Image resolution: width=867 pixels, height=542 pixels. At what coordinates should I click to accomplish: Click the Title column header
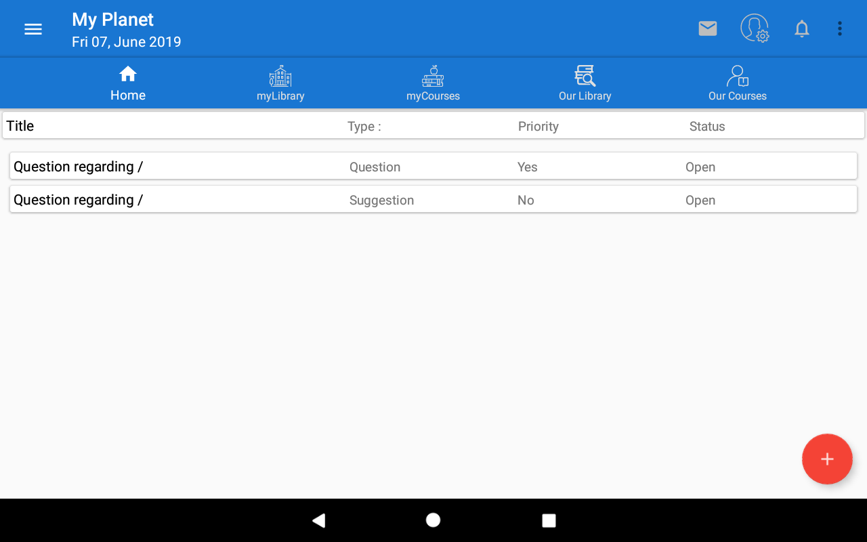pyautogui.click(x=20, y=125)
